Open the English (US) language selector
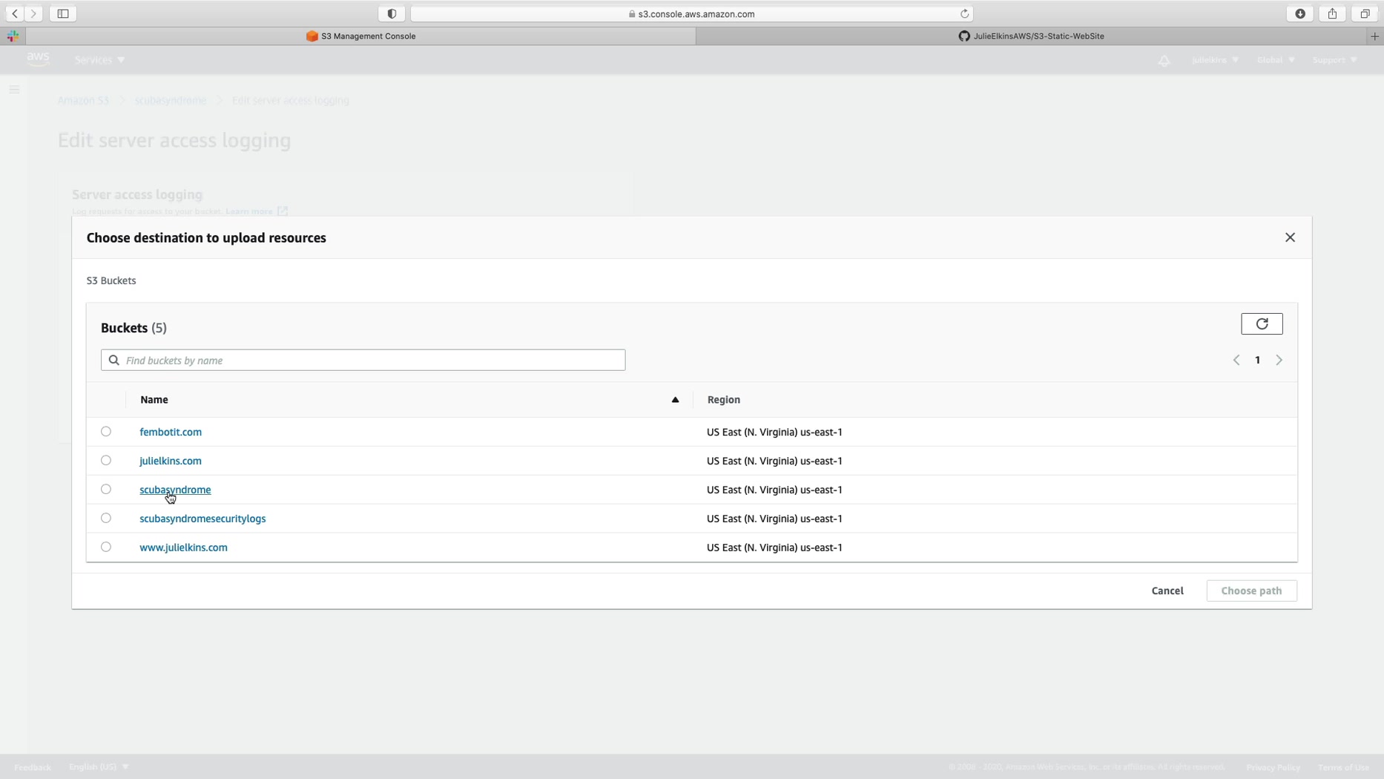Image resolution: width=1384 pixels, height=779 pixels. point(99,767)
